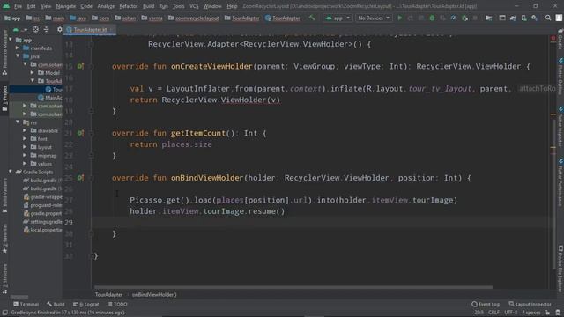Open the File menu
Viewport: 564px width, 317px height.
point(18,6)
